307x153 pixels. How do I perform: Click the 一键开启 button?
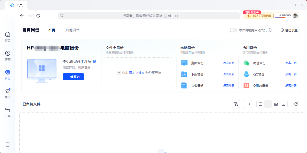73,77
